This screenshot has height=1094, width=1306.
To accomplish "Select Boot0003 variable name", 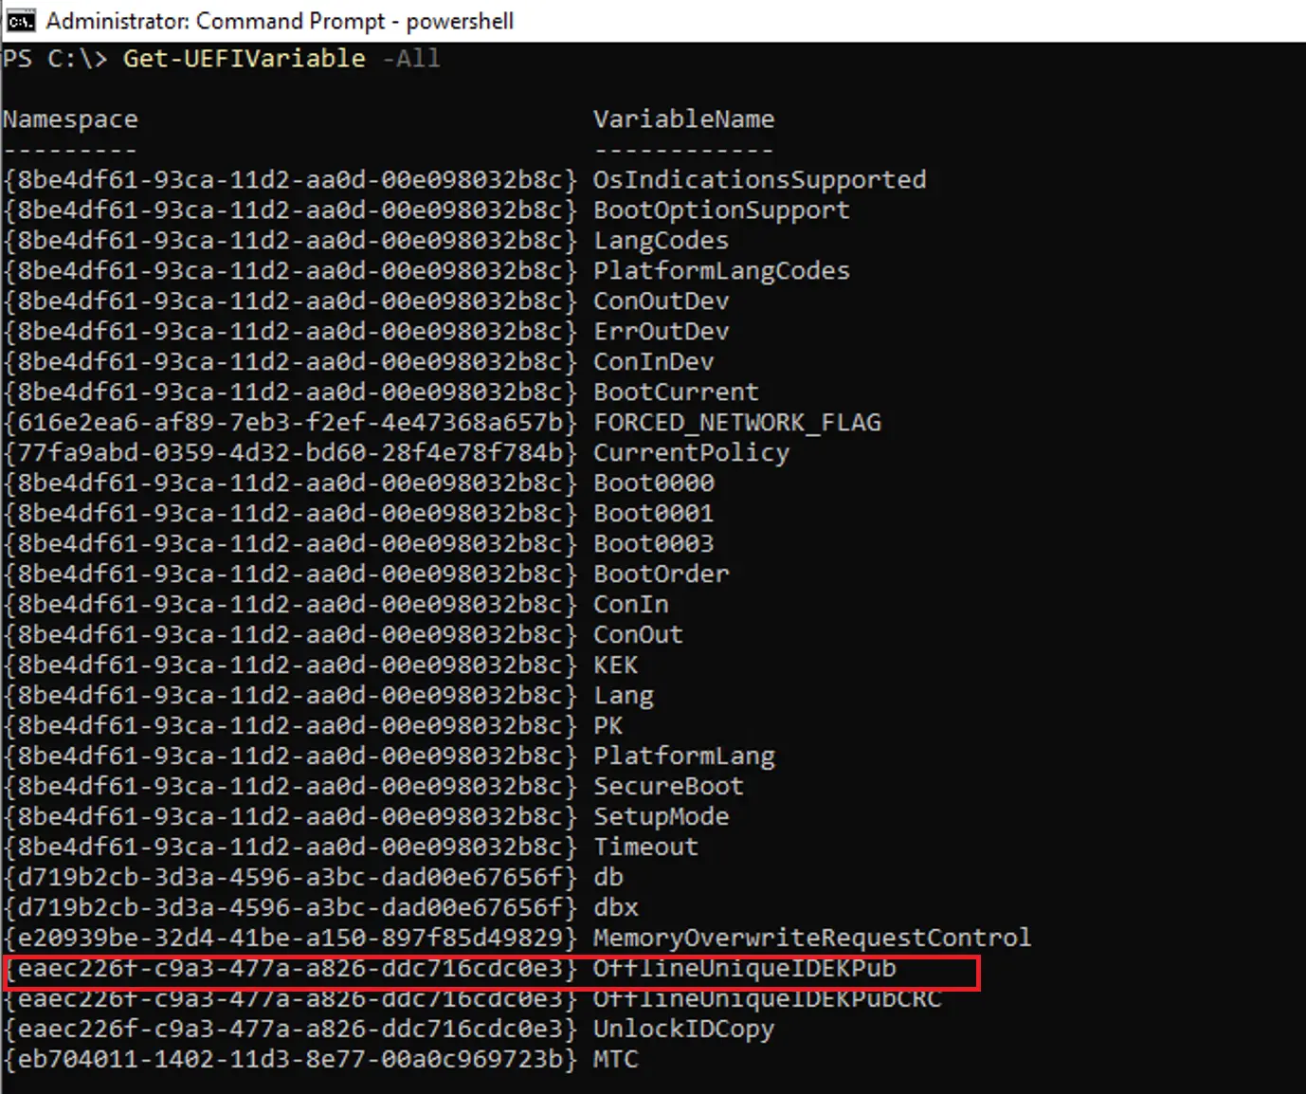I will [x=653, y=544].
